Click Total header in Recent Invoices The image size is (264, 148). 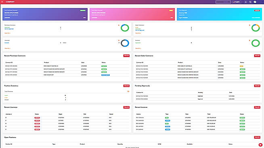click(x=209, y=114)
